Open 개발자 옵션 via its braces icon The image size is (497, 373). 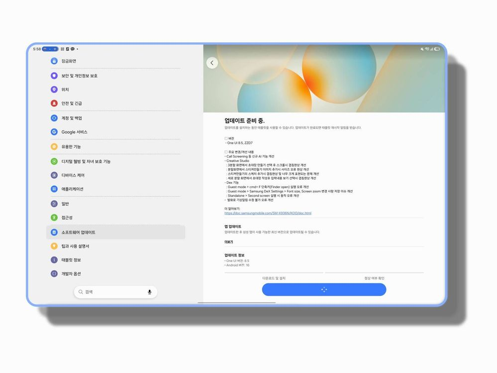point(54,273)
